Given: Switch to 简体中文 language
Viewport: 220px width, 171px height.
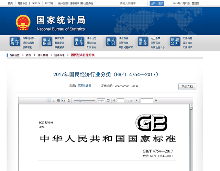Looking at the screenshot, I should [22, 3].
